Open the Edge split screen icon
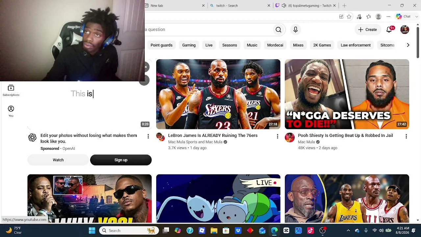Image resolution: width=421 pixels, height=237 pixels. click(x=341, y=16)
